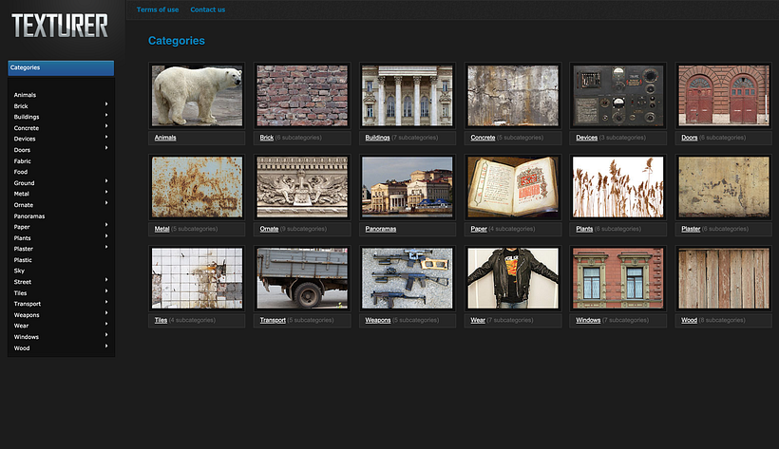Image resolution: width=779 pixels, height=449 pixels.
Task: Expand Ground subcategories arrow in sidebar
Action: [106, 182]
